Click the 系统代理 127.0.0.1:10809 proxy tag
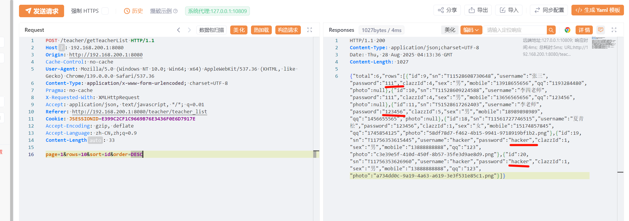 click(x=217, y=11)
